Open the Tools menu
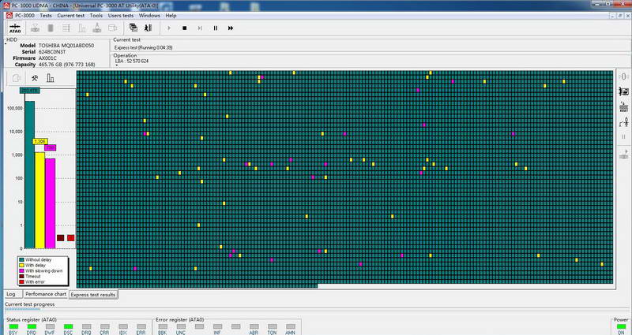Image resolution: width=632 pixels, height=335 pixels. (x=96, y=15)
